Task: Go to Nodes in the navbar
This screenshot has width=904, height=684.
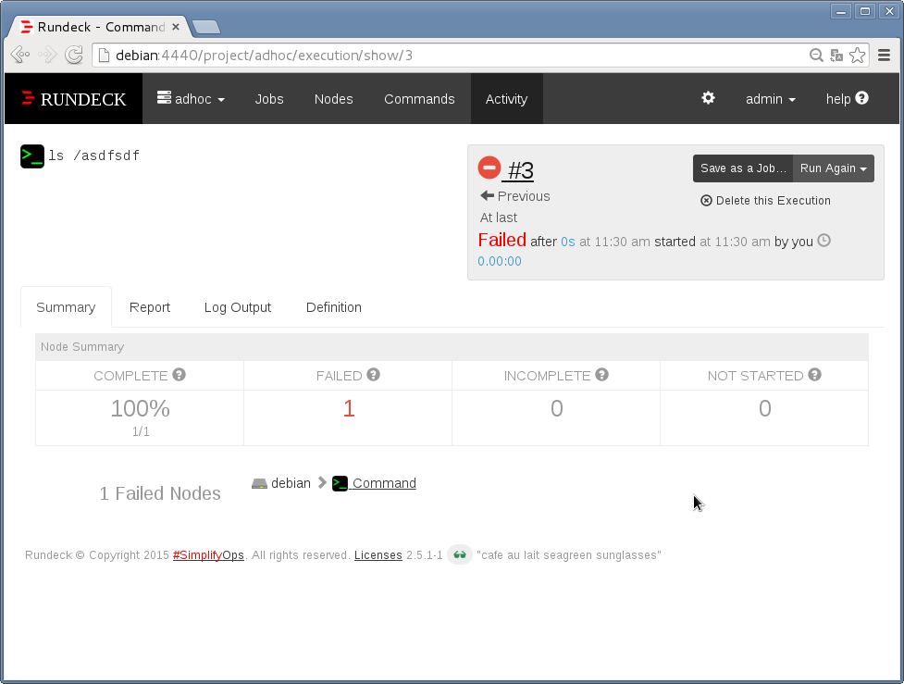Action: 333,99
